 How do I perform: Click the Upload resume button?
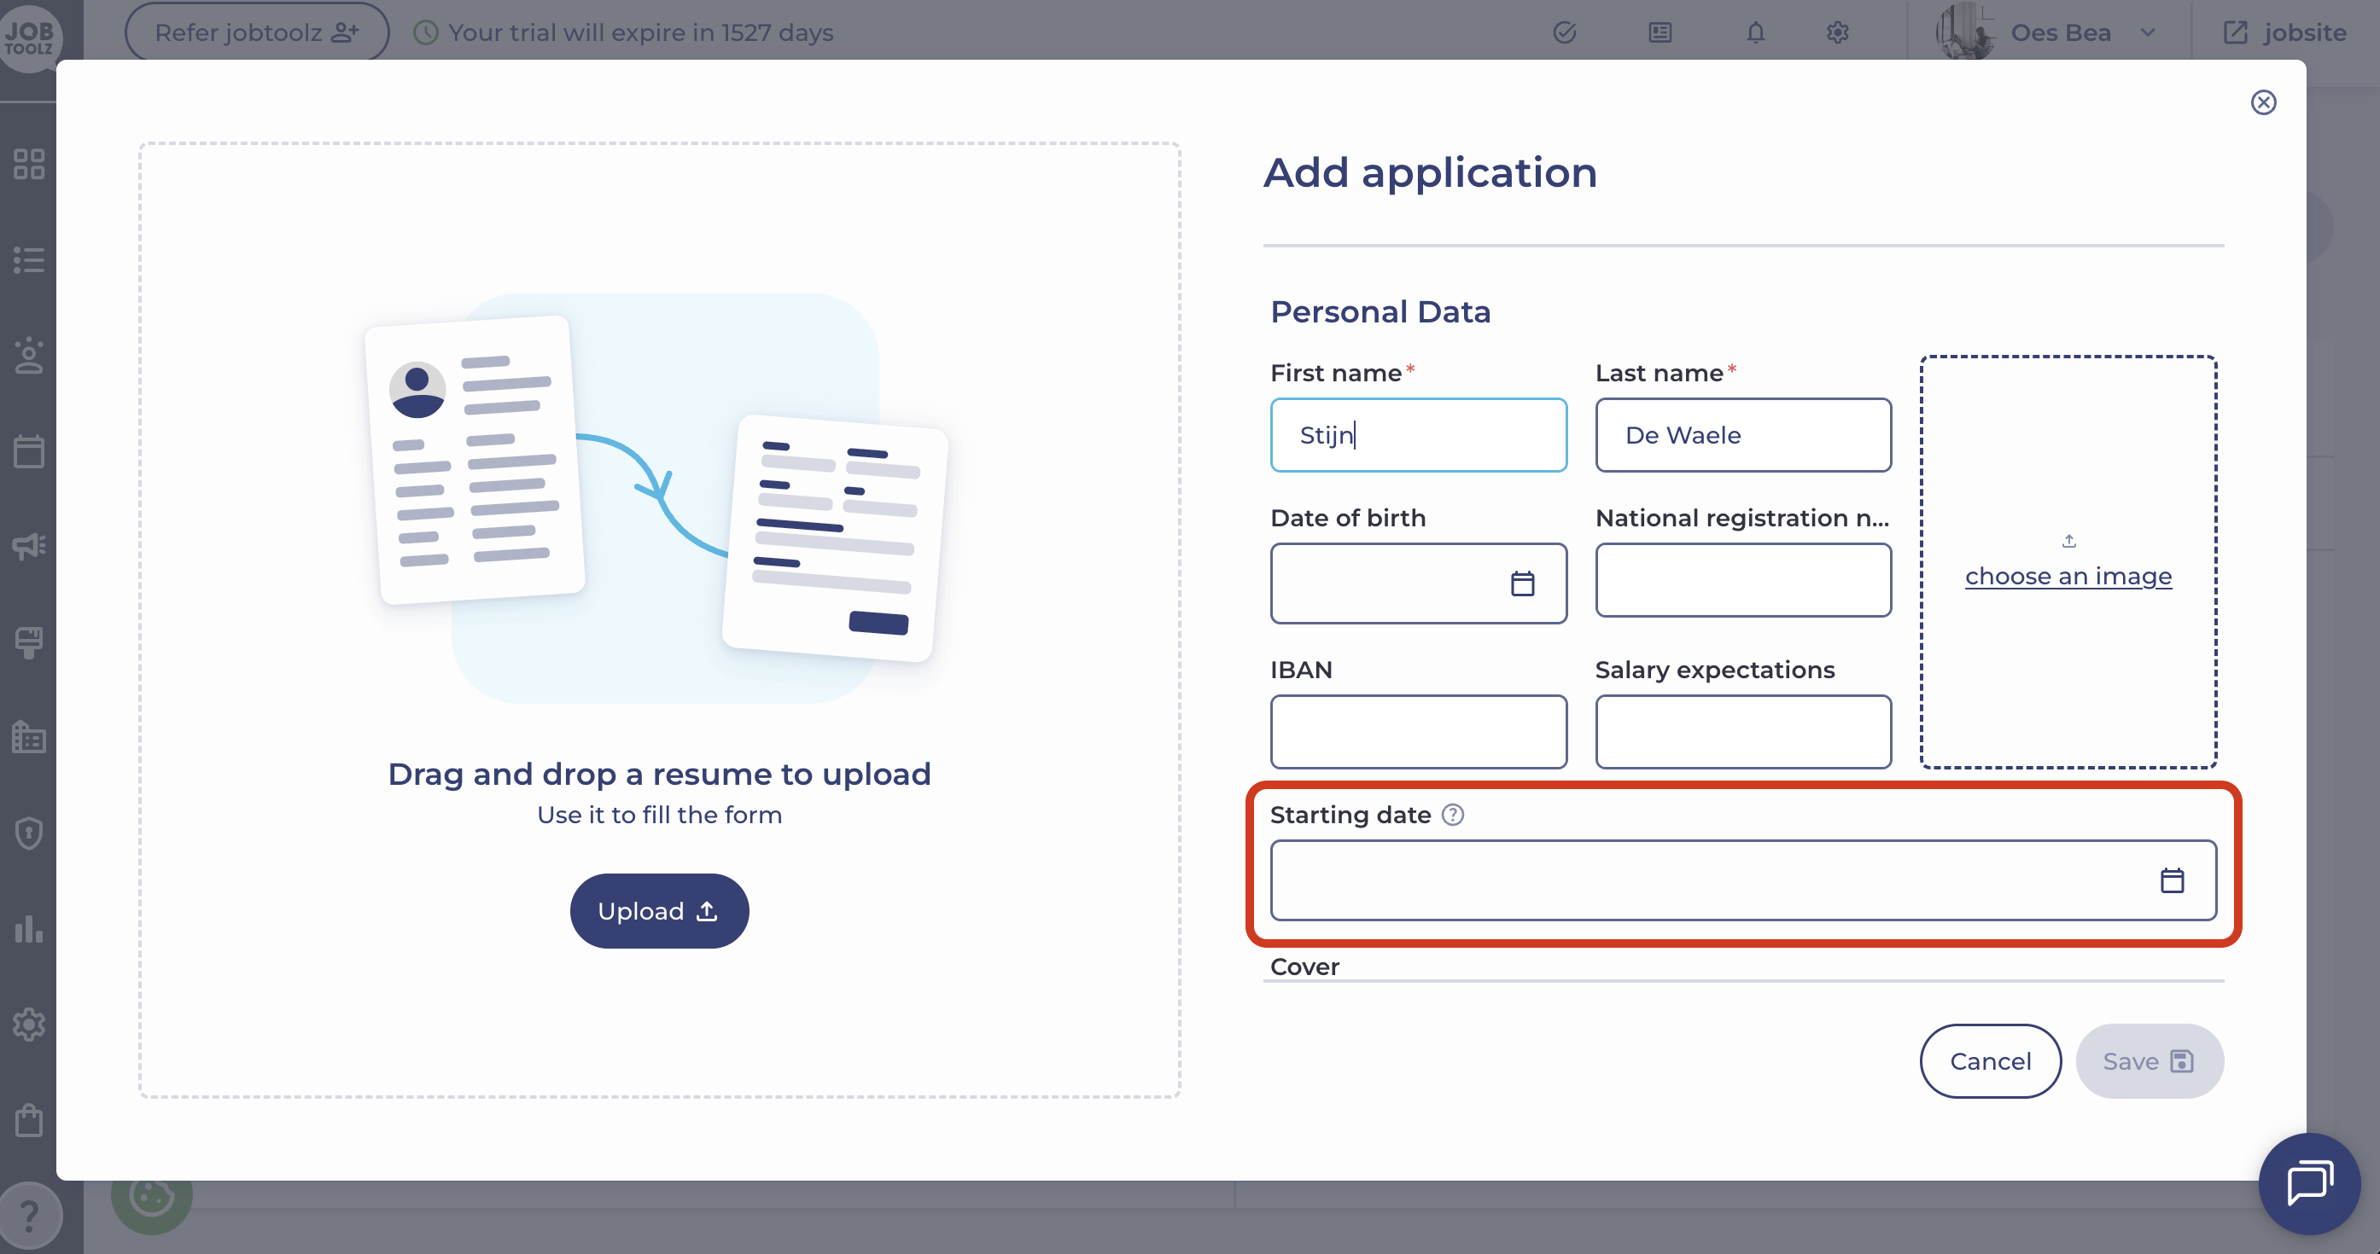659,910
